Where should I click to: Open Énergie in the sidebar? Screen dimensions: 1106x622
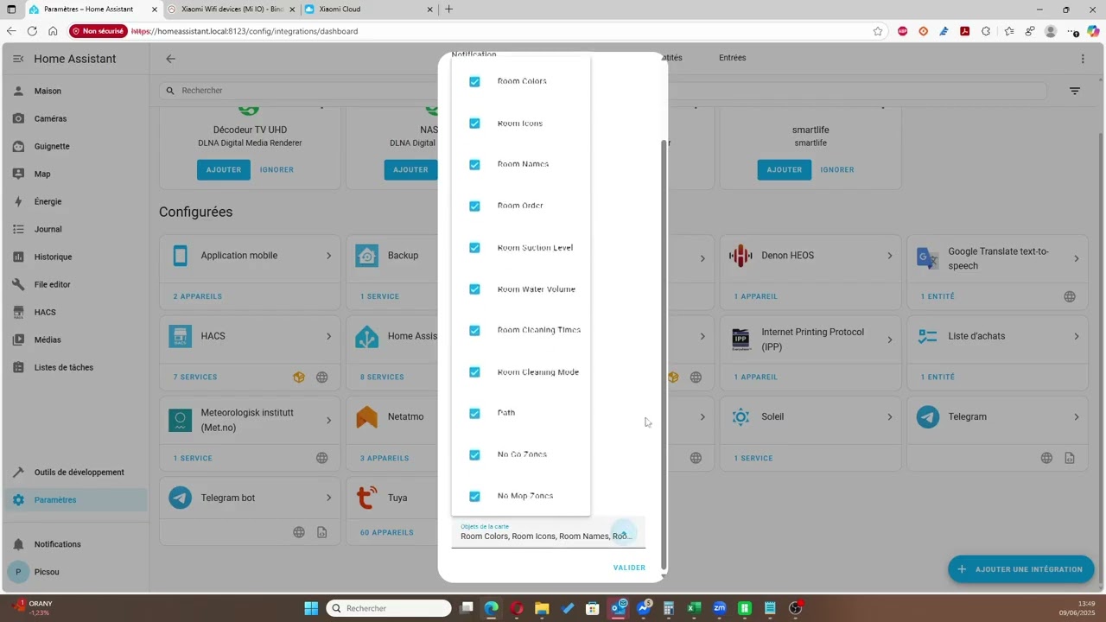[x=75, y=201]
